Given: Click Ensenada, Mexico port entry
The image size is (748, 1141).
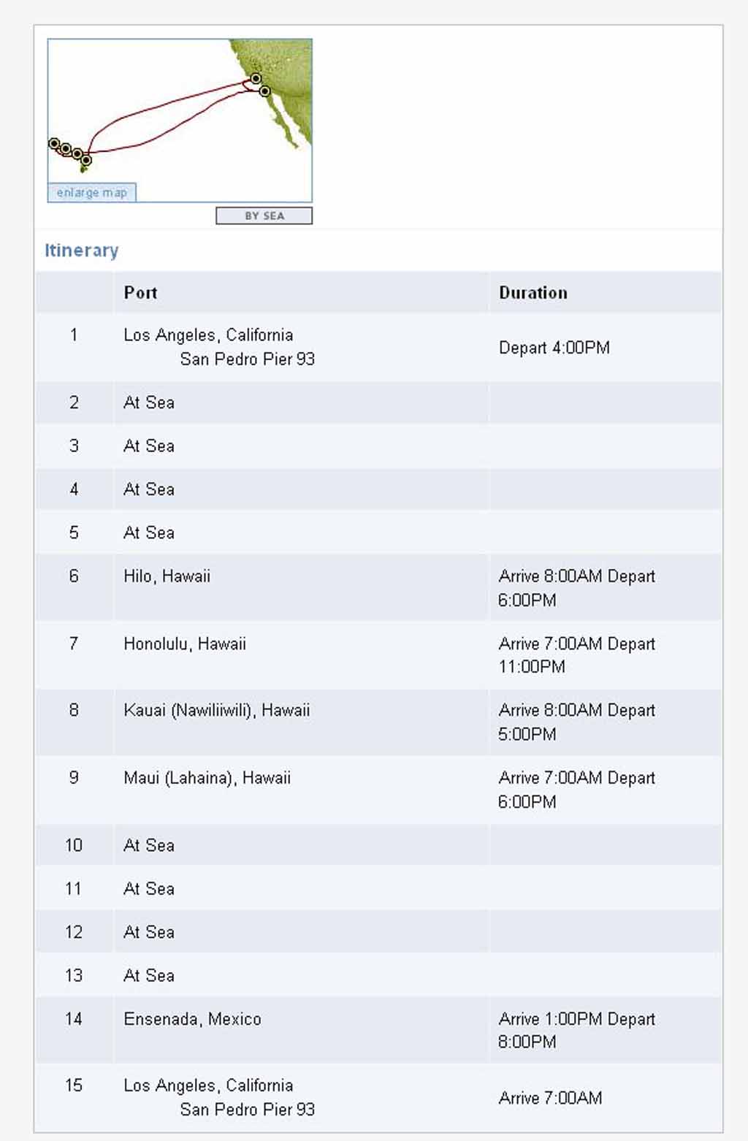Looking at the screenshot, I should click(x=192, y=1019).
